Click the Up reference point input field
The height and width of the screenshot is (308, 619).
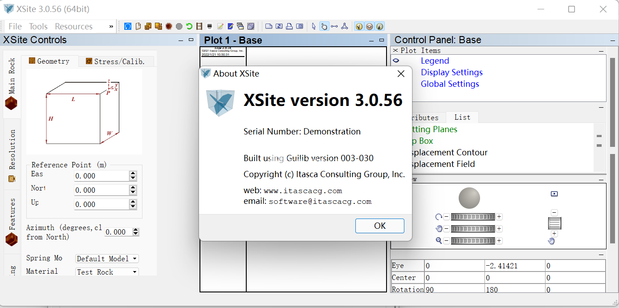coord(102,204)
